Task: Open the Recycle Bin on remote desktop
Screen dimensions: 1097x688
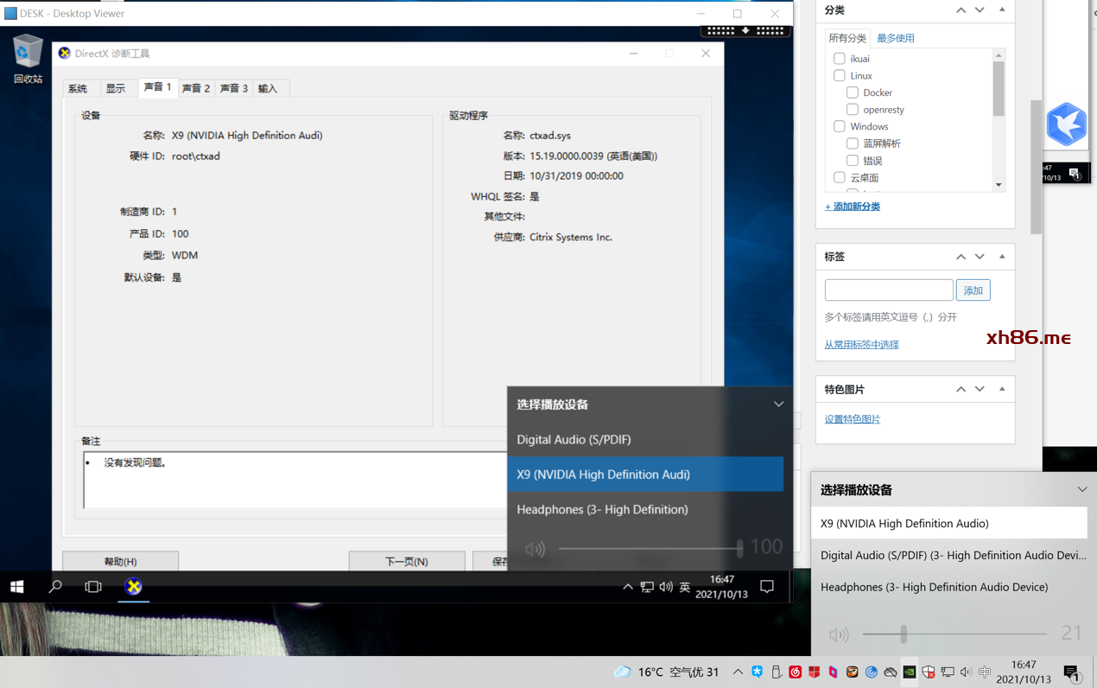Action: pos(28,59)
